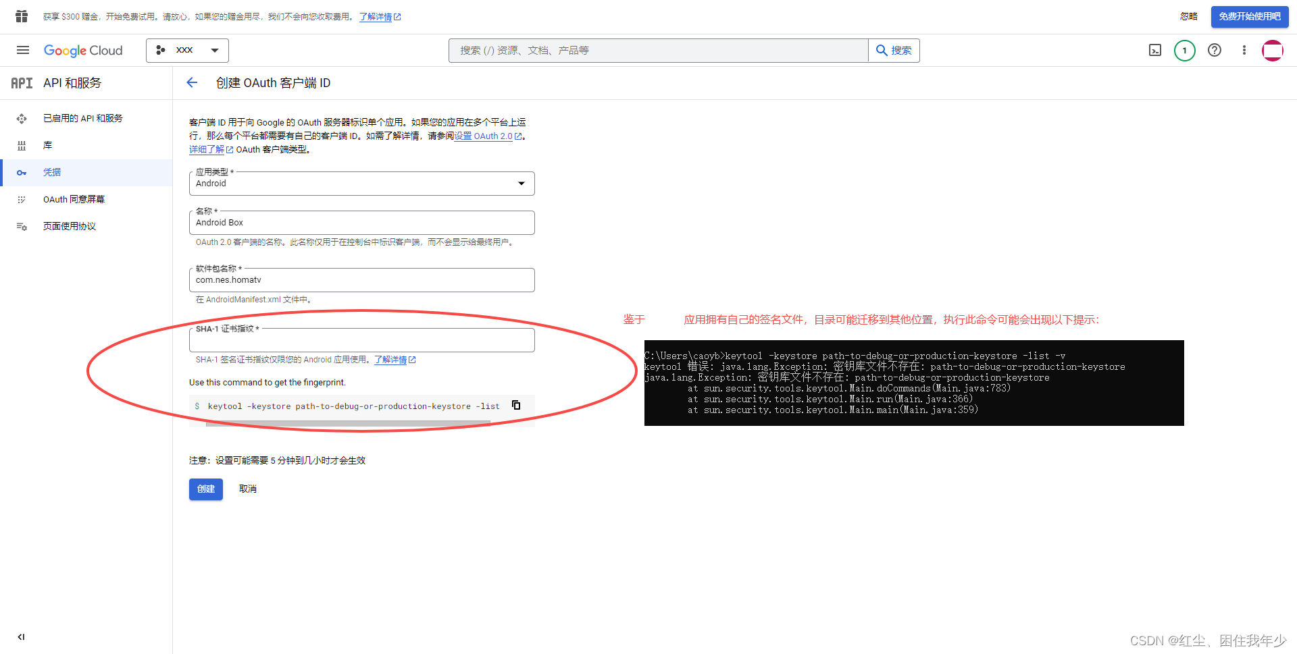Open the main navigation hamburger menu

tap(23, 51)
